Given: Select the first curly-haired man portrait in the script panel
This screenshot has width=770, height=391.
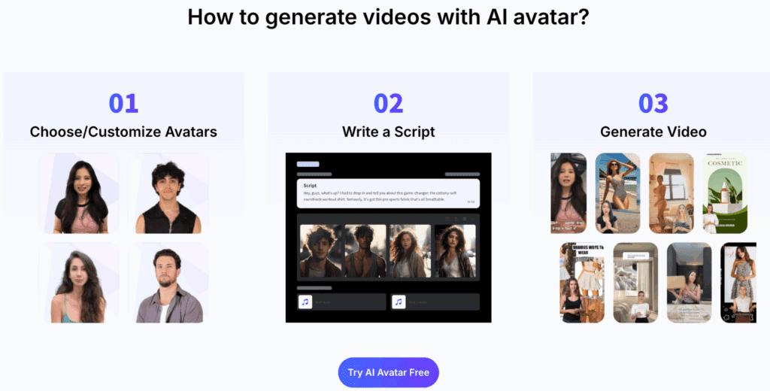Looking at the screenshot, I should click(x=320, y=251).
